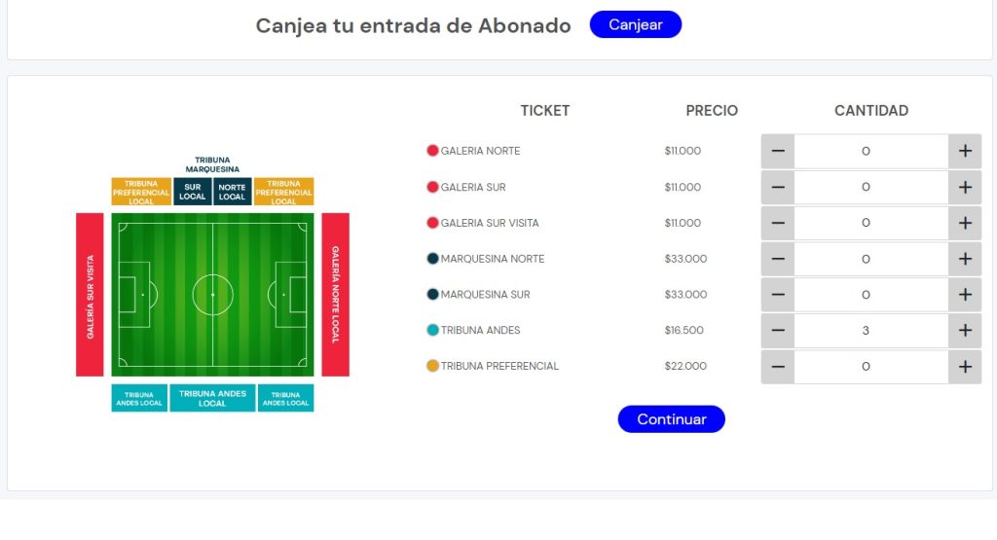
Task: Increase Tribuna Preferencial quantity with plus icon
Action: tap(965, 367)
